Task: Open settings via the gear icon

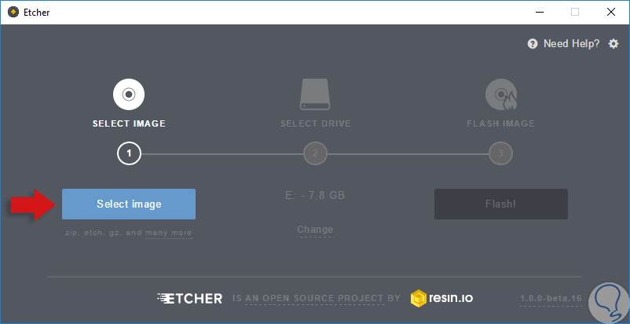Action: [614, 43]
